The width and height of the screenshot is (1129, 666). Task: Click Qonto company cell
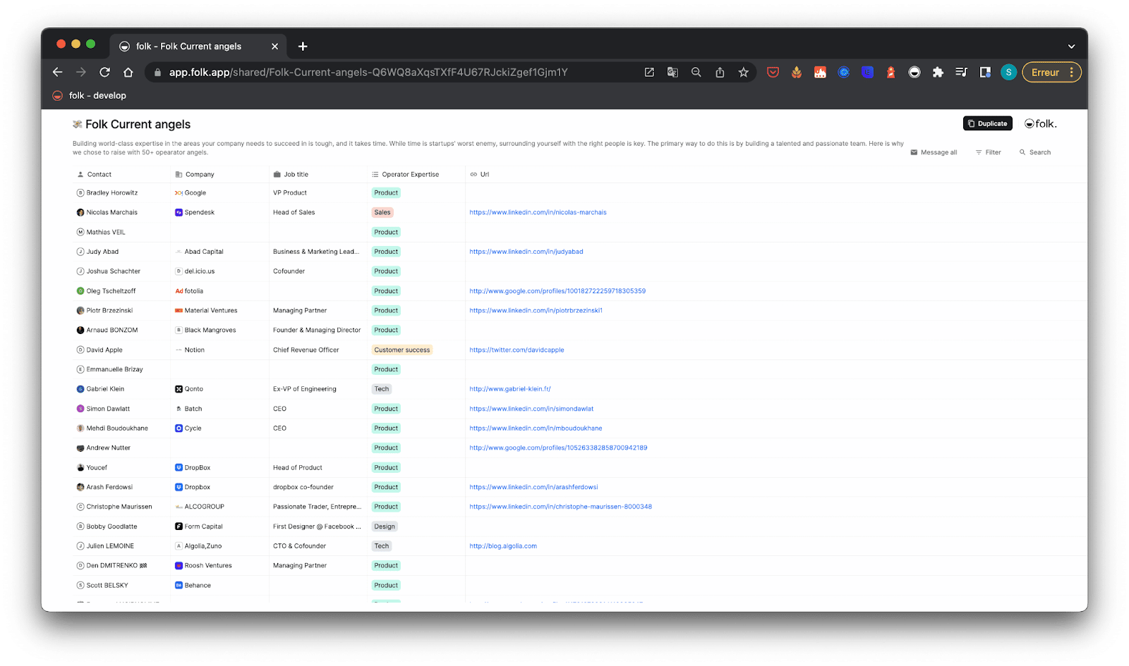coord(219,389)
